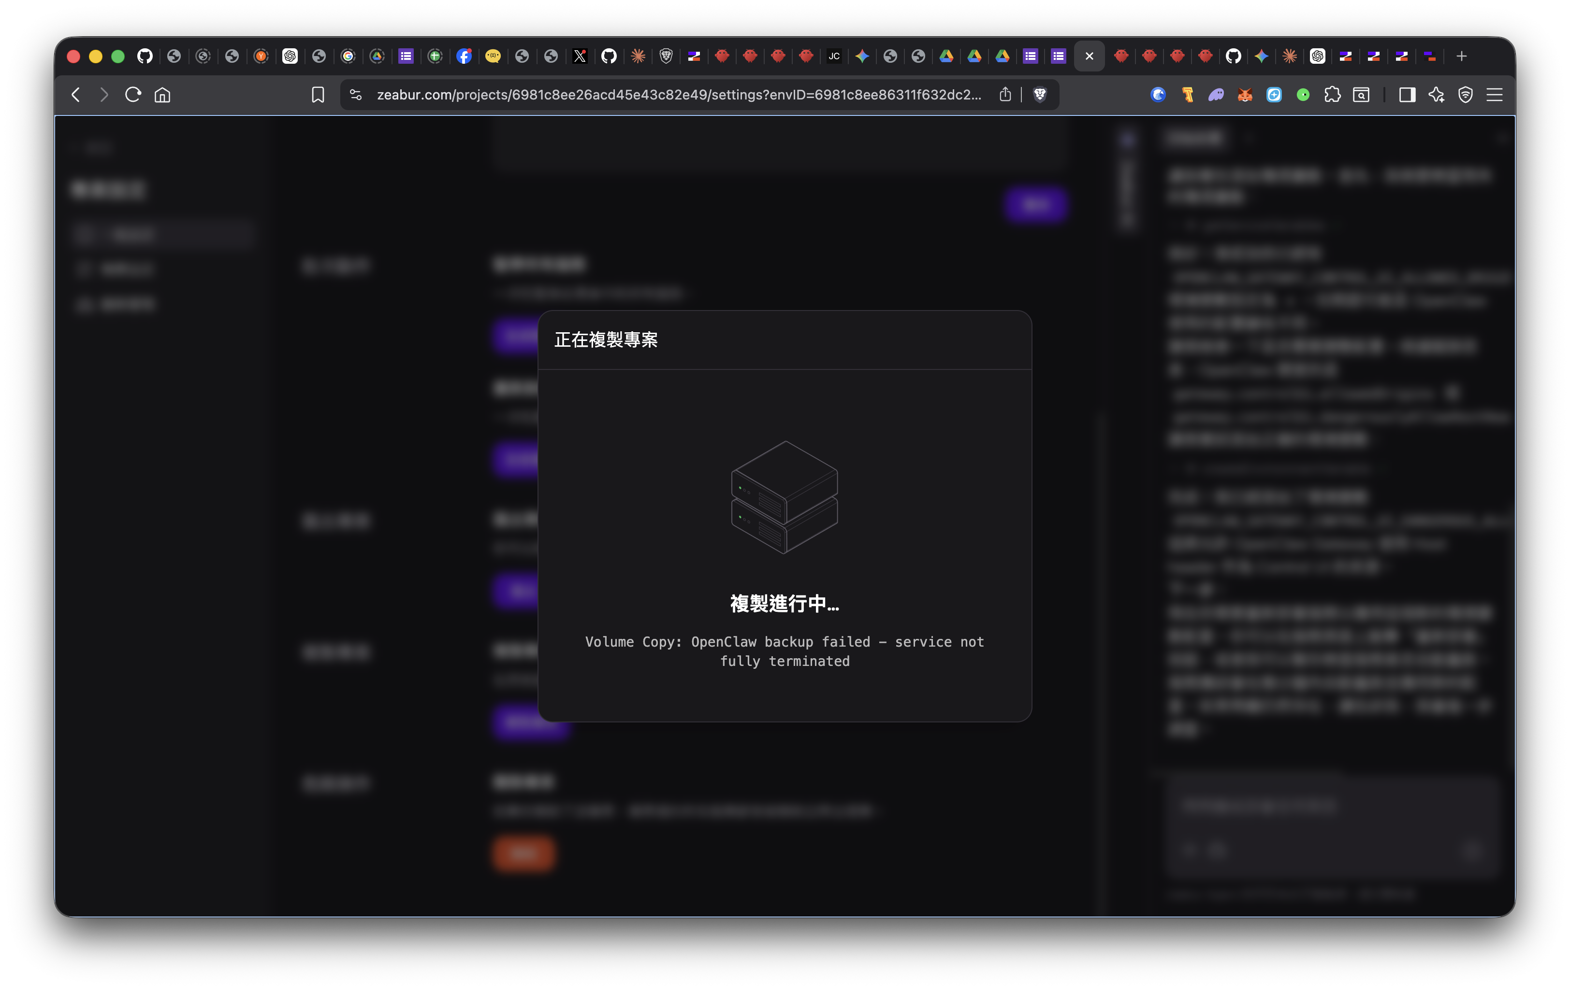Open the browser hamburger menu
1570x989 pixels.
(1495, 95)
